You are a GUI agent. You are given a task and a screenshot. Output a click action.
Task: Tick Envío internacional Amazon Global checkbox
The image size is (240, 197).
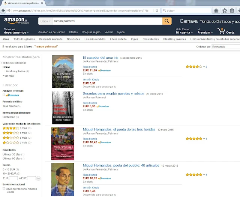click(x=4, y=189)
